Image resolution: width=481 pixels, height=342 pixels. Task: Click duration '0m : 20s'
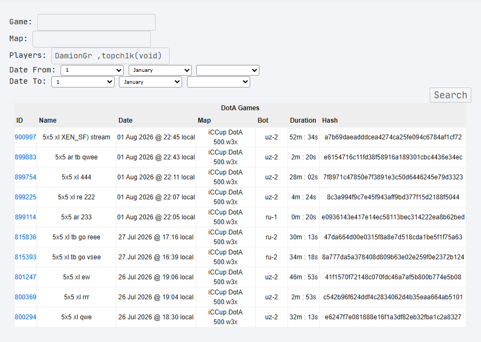tap(304, 217)
